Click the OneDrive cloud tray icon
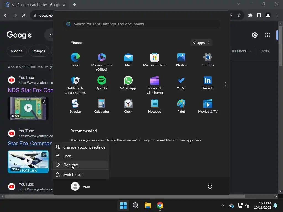Image resolution: width=283 pixels, height=212 pixels. click(x=232, y=205)
